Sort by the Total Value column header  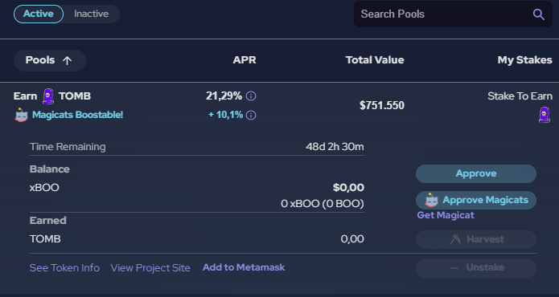pos(375,60)
